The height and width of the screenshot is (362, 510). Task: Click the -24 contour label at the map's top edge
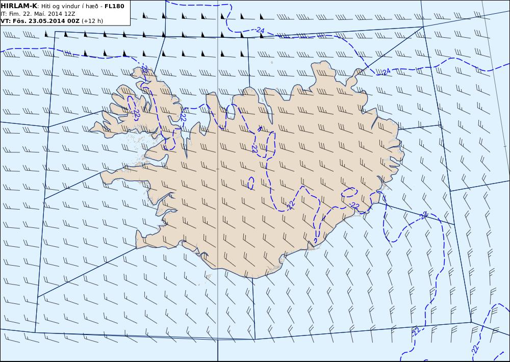pos(260,30)
